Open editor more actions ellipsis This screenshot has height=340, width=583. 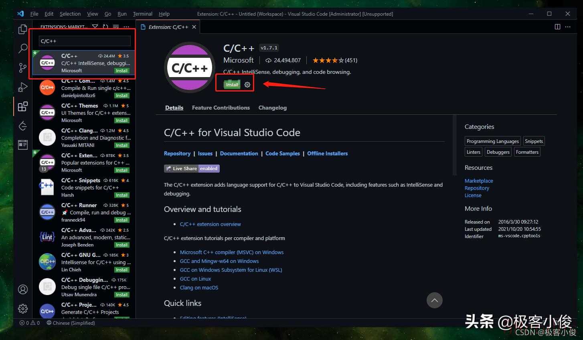click(x=568, y=27)
